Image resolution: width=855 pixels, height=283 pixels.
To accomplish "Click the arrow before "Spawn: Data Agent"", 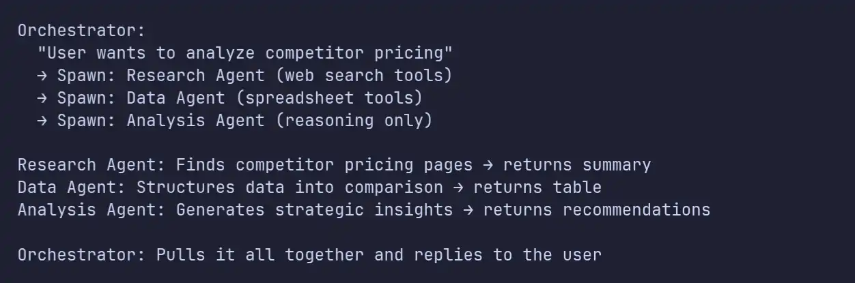I will (x=42, y=98).
